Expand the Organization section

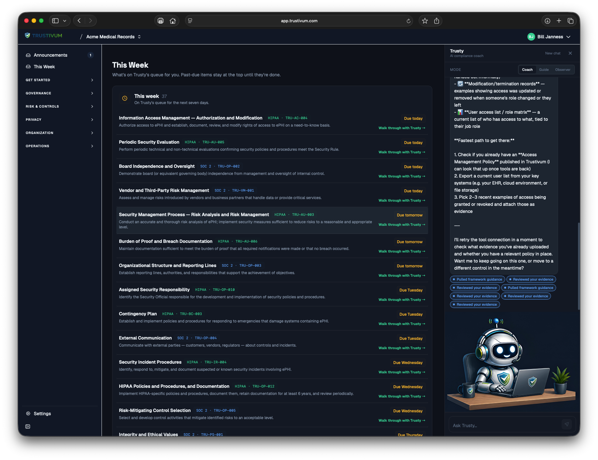coord(60,133)
